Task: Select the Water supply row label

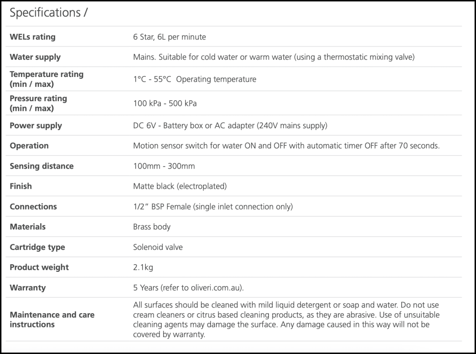Action: tap(35, 57)
